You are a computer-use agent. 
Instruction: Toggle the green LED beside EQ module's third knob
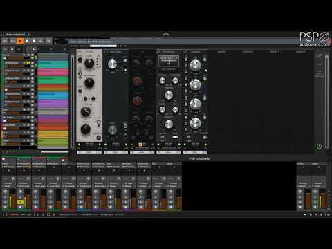205,98
